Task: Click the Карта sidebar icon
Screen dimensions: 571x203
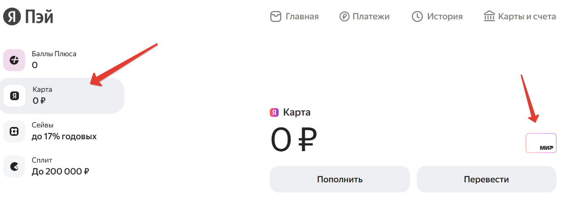Action: point(14,96)
